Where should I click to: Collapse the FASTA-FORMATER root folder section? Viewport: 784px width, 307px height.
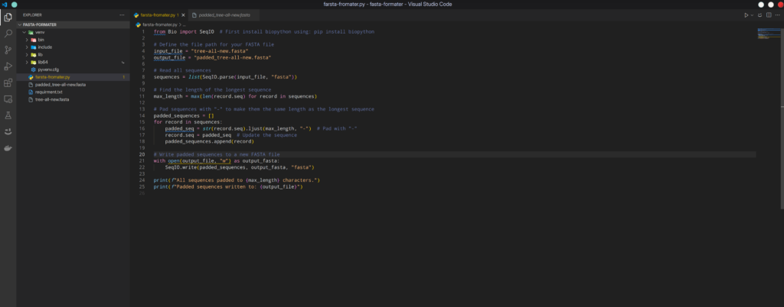(20, 24)
